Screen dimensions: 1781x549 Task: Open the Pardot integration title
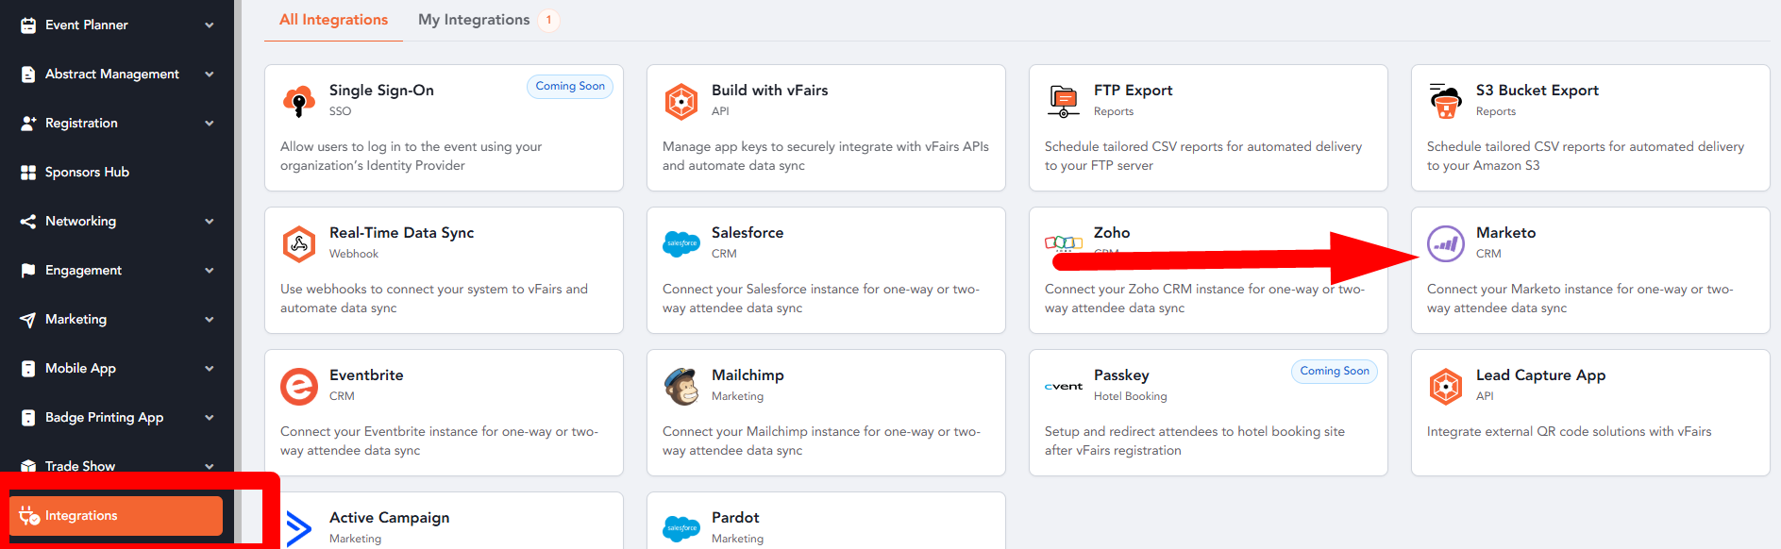735,518
